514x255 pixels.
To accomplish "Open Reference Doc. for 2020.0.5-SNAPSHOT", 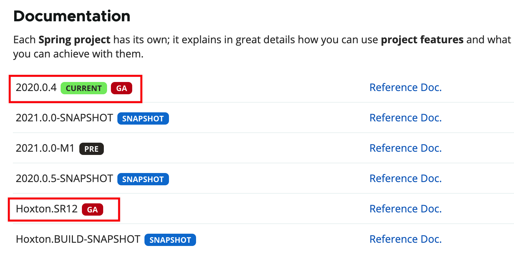I will (405, 178).
